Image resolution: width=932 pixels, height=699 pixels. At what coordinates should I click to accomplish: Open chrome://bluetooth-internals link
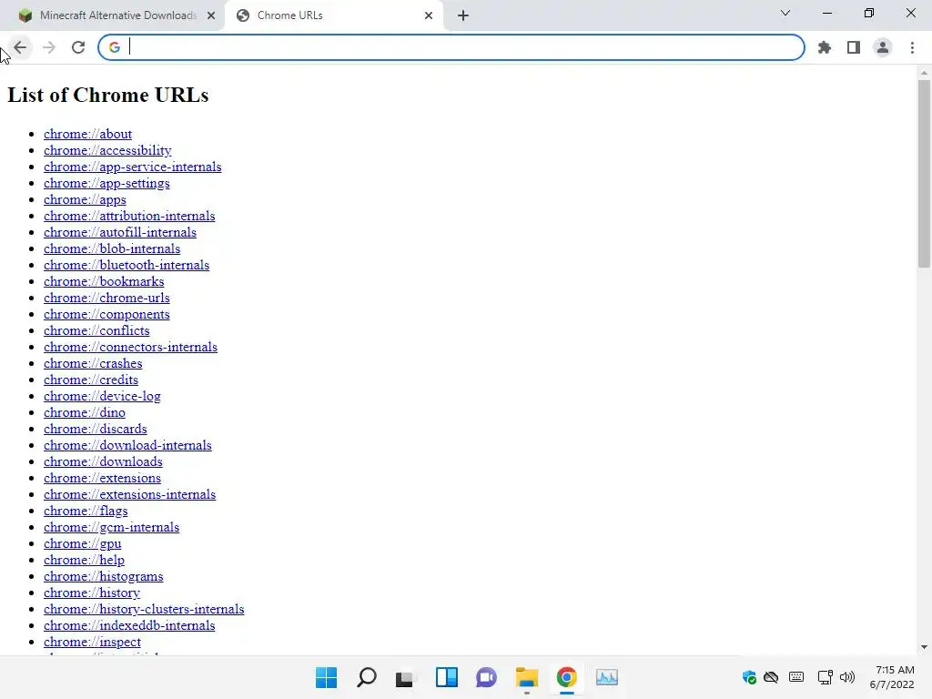coord(126,265)
